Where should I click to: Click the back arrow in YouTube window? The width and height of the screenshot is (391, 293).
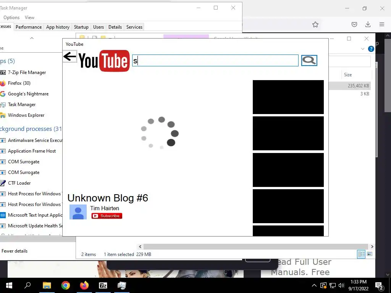[x=69, y=56]
